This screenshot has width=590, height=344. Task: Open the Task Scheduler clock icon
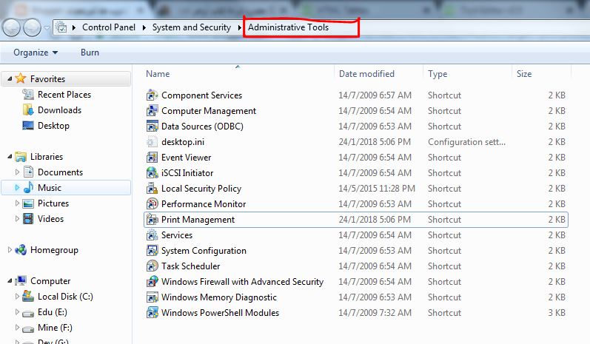coord(152,266)
